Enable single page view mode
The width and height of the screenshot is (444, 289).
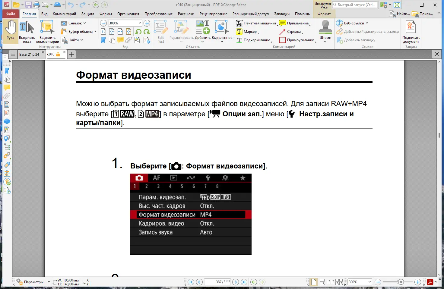coord(313,282)
